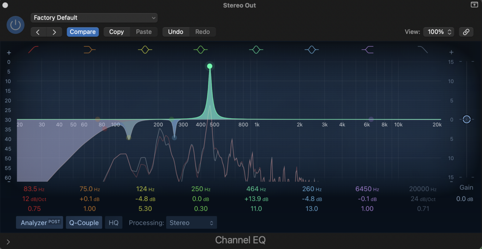Click the yellow peak band icon above 124 Hz
The image size is (482, 249).
(145, 49)
